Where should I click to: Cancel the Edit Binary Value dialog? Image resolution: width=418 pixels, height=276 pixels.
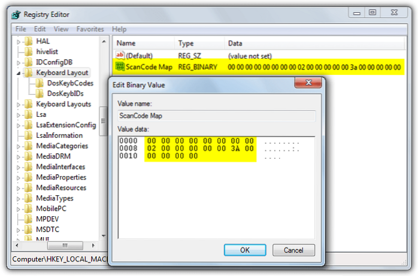pos(293,250)
